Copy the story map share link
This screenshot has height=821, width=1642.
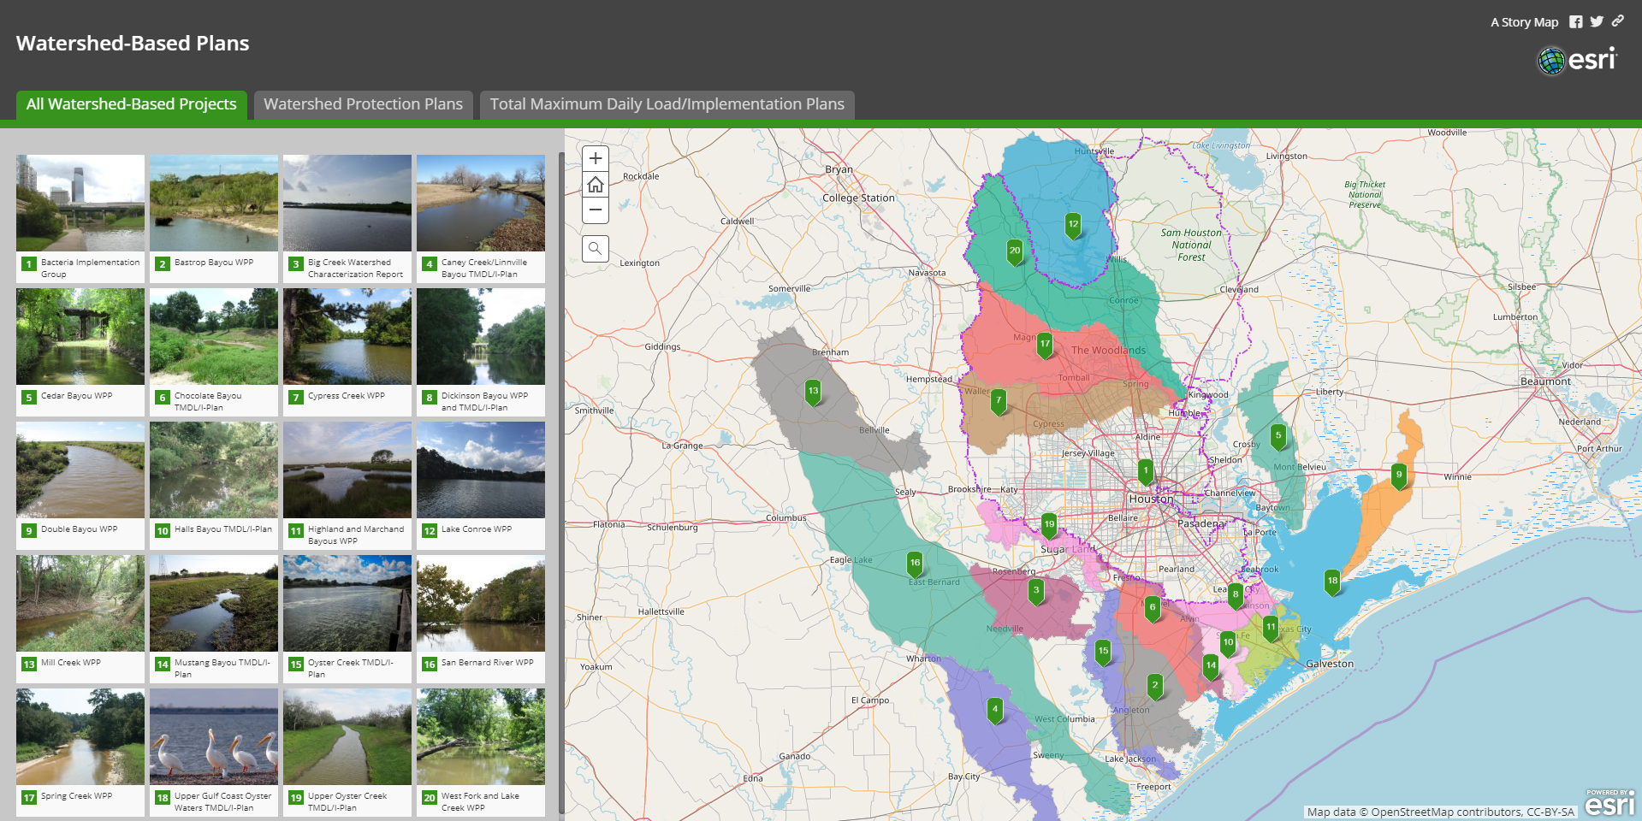coord(1617,21)
